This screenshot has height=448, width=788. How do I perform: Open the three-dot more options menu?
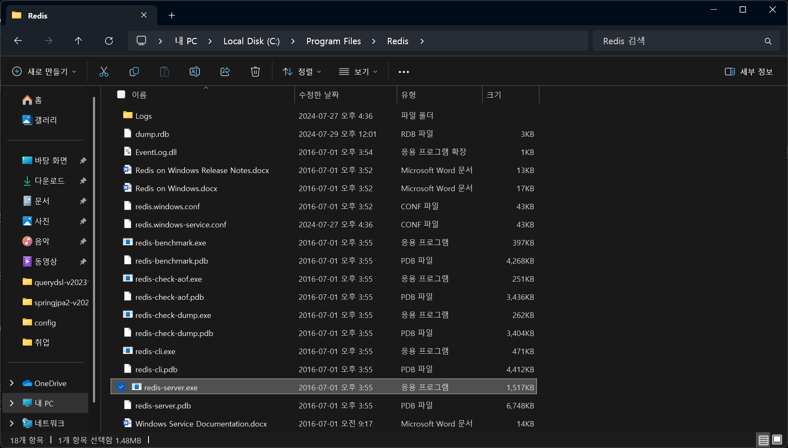pos(404,72)
